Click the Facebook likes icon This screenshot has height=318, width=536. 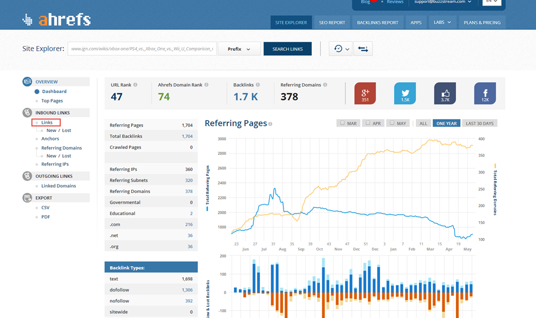click(485, 93)
